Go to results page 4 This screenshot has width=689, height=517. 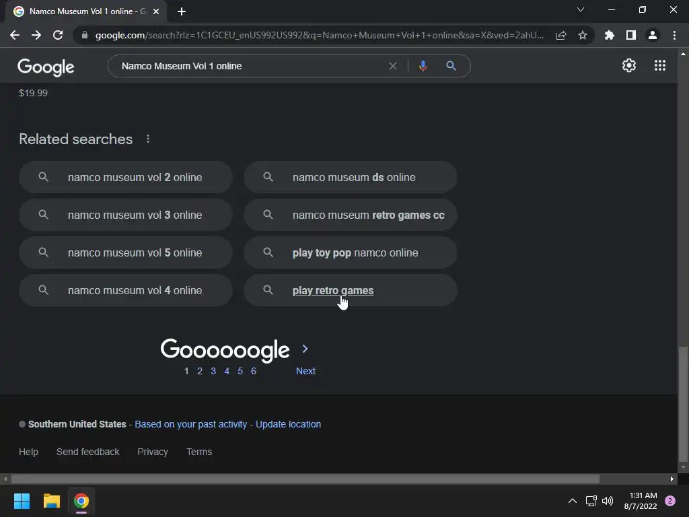[x=227, y=371]
